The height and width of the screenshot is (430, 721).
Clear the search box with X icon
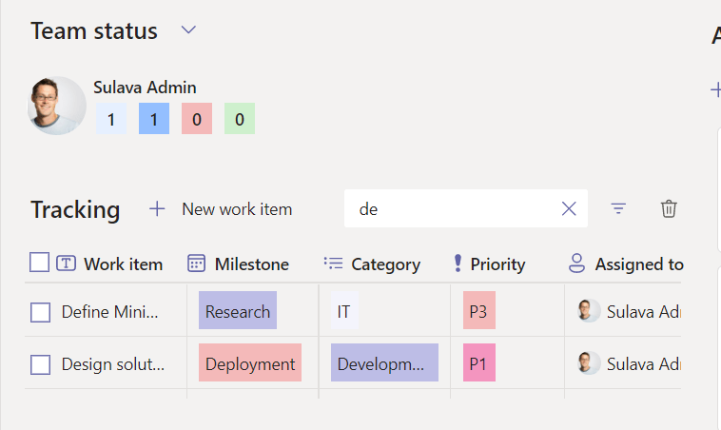[x=569, y=209]
